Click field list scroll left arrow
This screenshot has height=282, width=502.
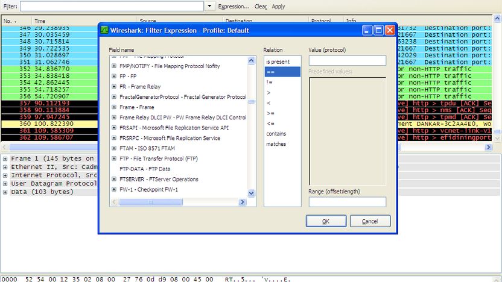click(114, 202)
